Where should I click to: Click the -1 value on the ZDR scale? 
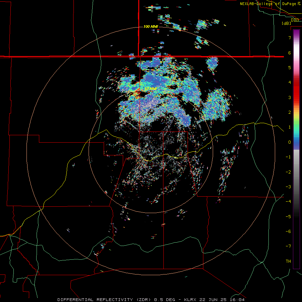tap(288, 157)
